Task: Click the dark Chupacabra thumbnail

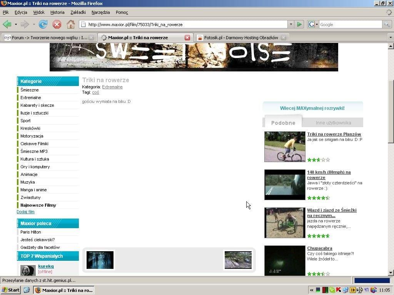Action: pos(285,261)
